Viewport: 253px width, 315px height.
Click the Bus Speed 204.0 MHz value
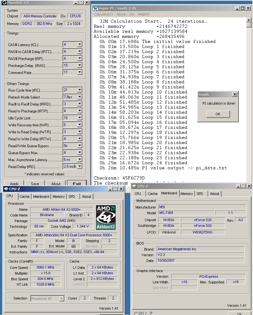(x=45, y=279)
